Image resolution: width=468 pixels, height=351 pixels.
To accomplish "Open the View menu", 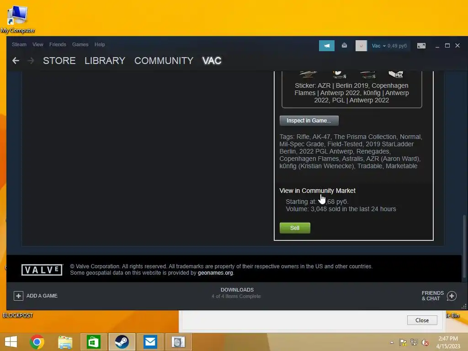I will click(x=38, y=44).
